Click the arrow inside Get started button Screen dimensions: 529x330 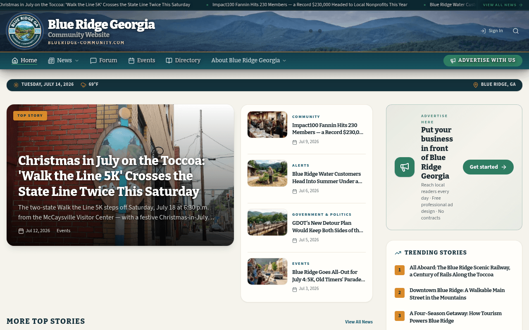[x=504, y=167]
